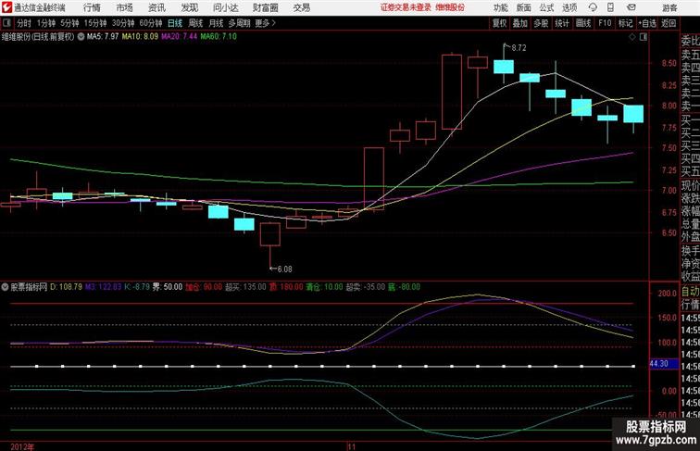
Task: Click the 8.50 price axis label
Action: [x=669, y=63]
